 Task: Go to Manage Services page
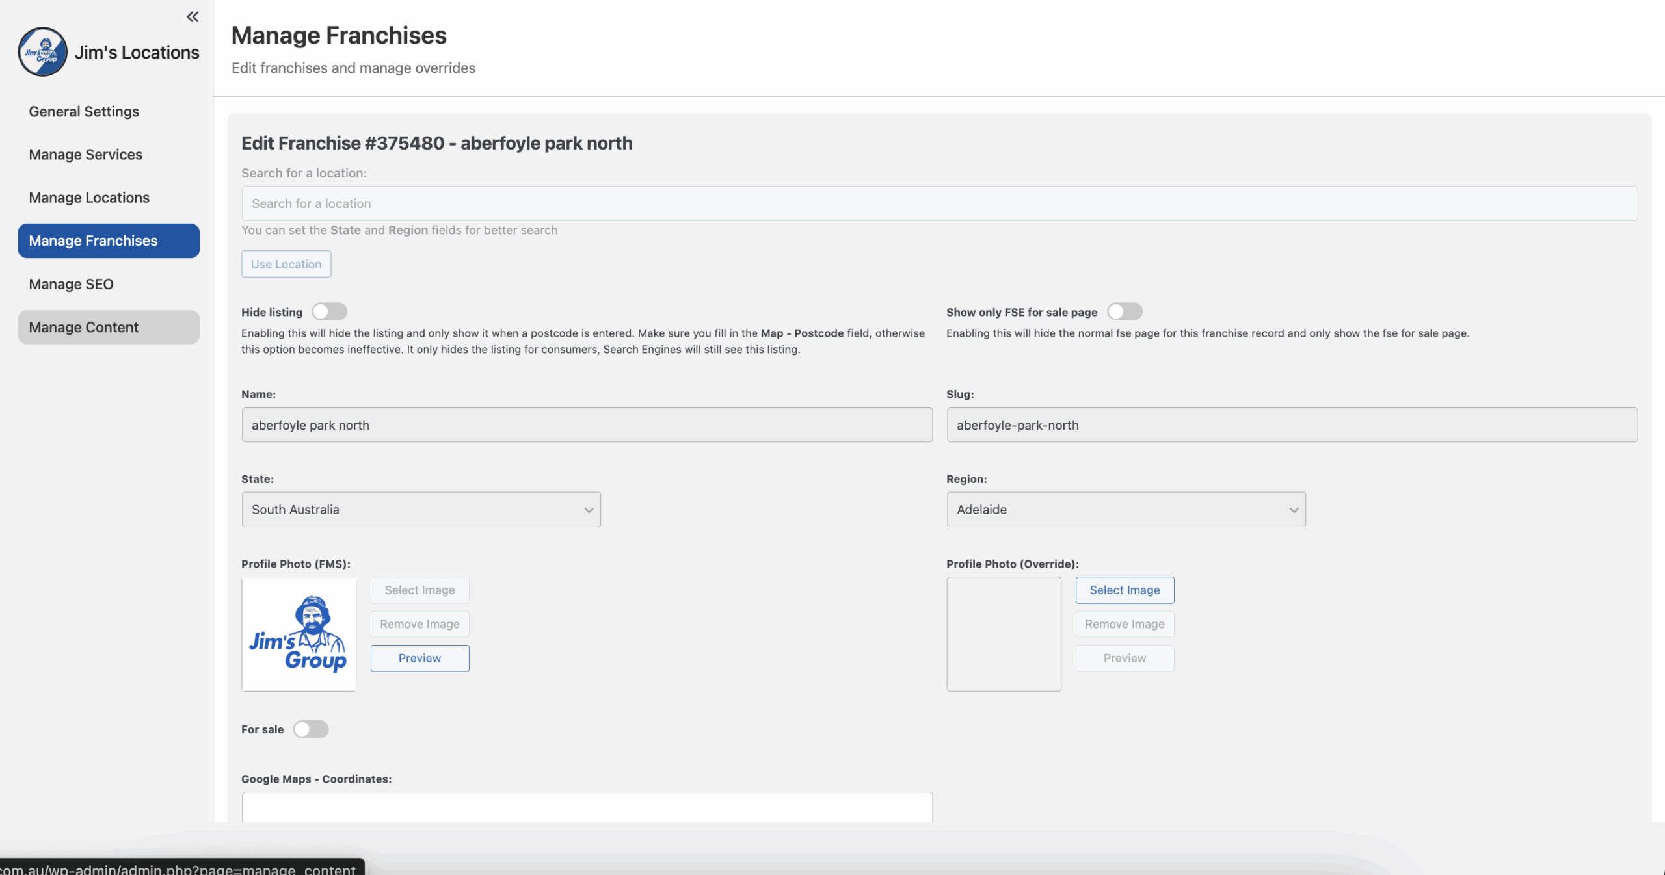pyautogui.click(x=85, y=155)
